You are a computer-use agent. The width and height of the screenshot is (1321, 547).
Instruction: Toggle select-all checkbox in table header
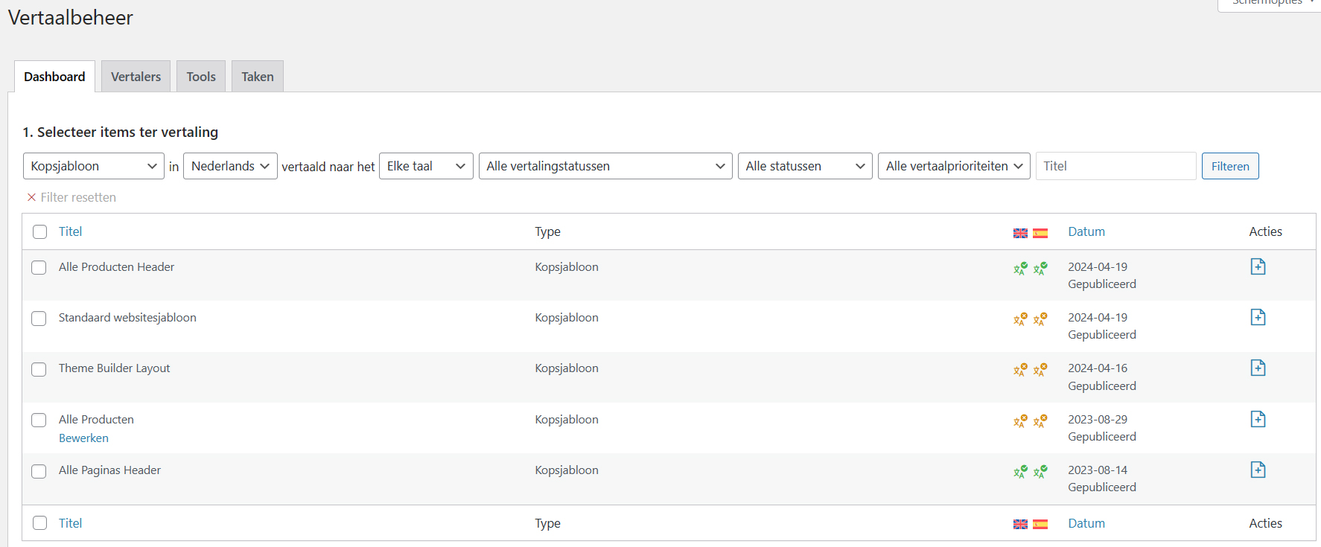pos(40,232)
